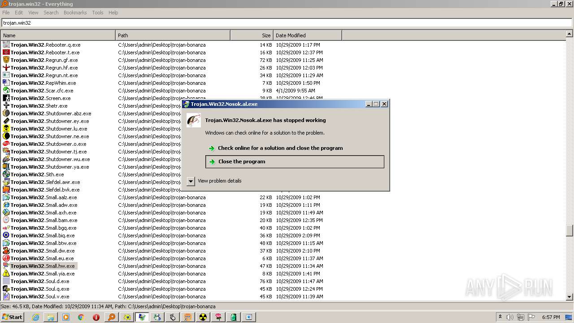574x323 pixels.
Task: Open the Bookmarks menu
Action: [x=75, y=13]
